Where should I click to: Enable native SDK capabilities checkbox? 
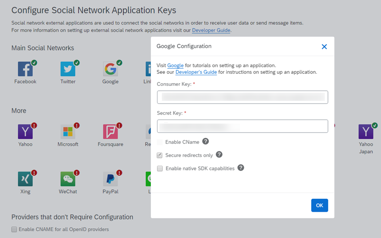pos(160,169)
